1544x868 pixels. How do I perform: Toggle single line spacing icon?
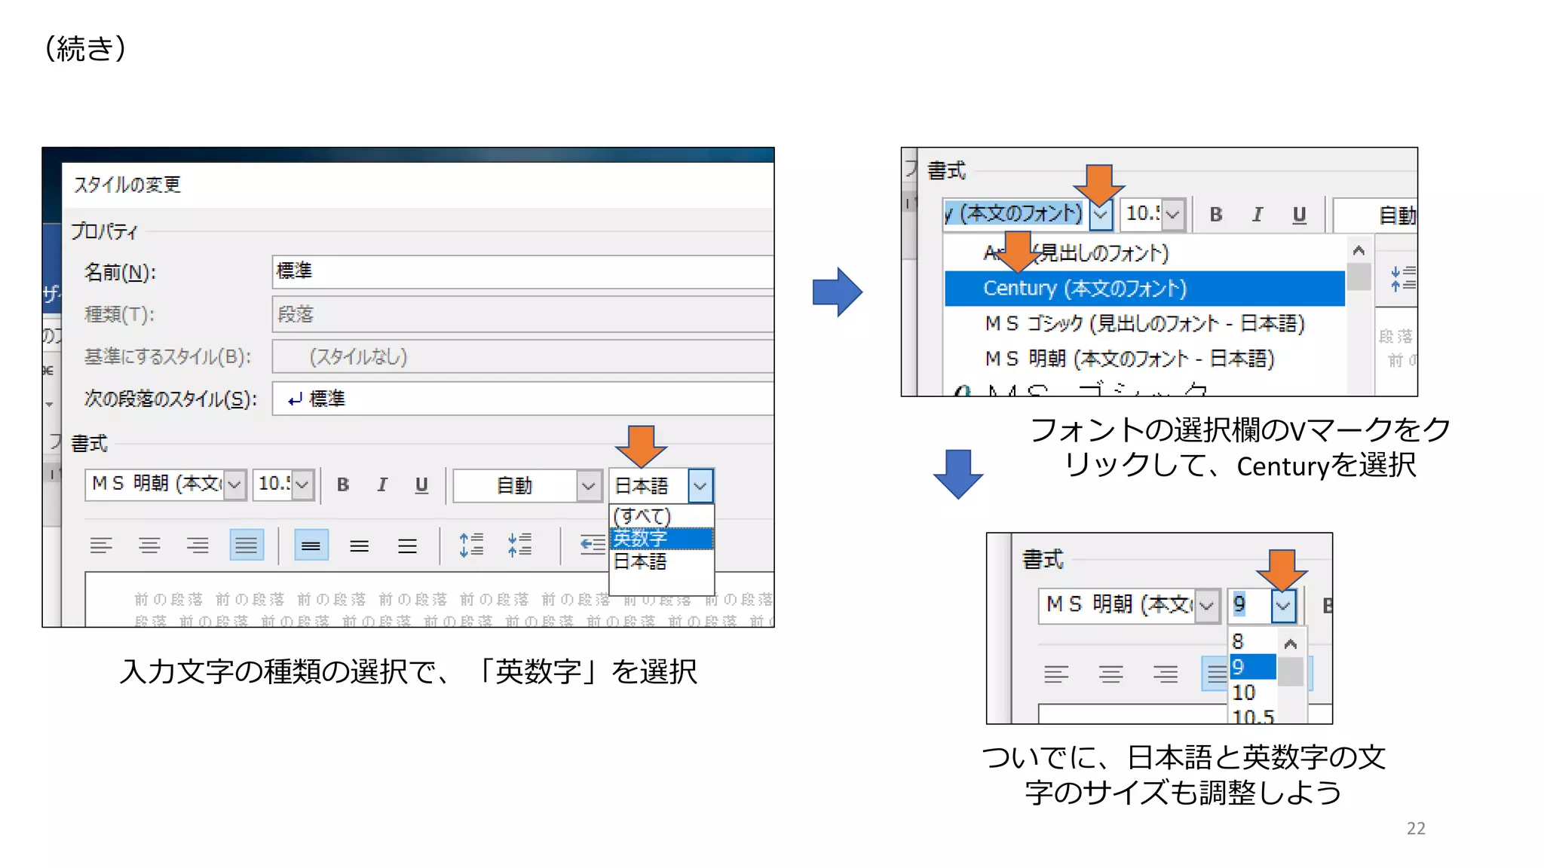pyautogui.click(x=311, y=546)
